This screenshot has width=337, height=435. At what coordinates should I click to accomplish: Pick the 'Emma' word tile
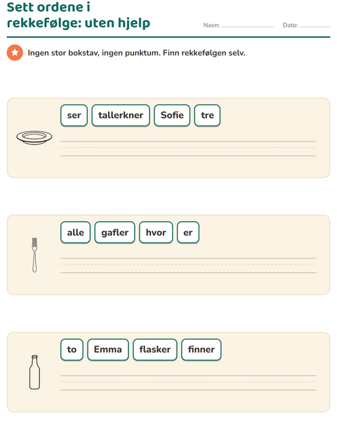(108, 349)
